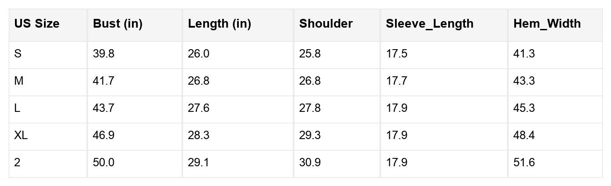The width and height of the screenshot is (611, 186).
Task: Select hem width value 43.3
Action: [524, 81]
